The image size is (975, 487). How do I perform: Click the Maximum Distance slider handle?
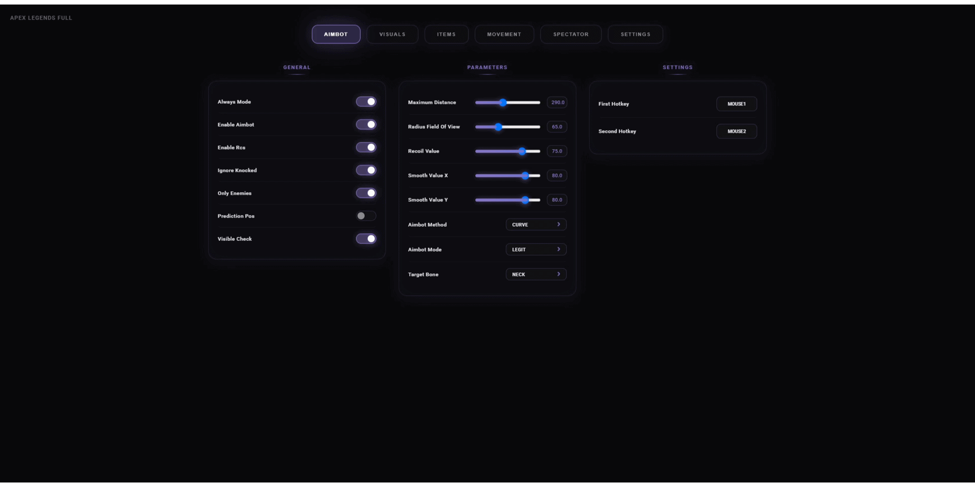click(503, 103)
